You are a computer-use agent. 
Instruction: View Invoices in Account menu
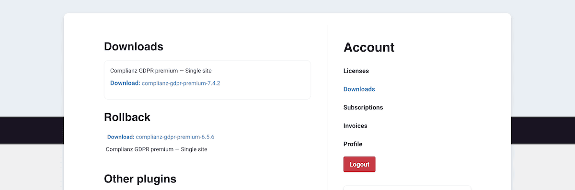[355, 126]
